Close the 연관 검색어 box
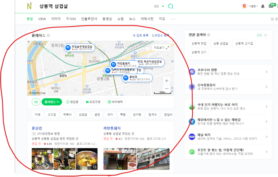Viewport: 278px width, 177px height. pyautogui.click(x=265, y=35)
